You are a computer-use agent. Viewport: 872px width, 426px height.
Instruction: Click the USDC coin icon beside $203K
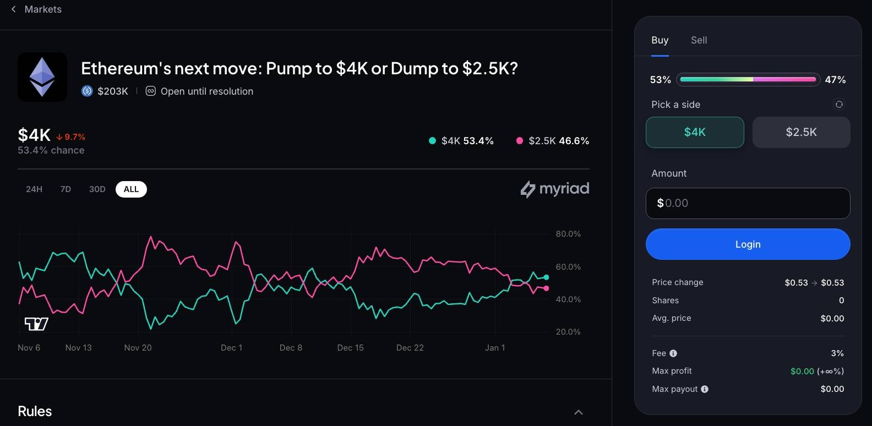tap(87, 91)
